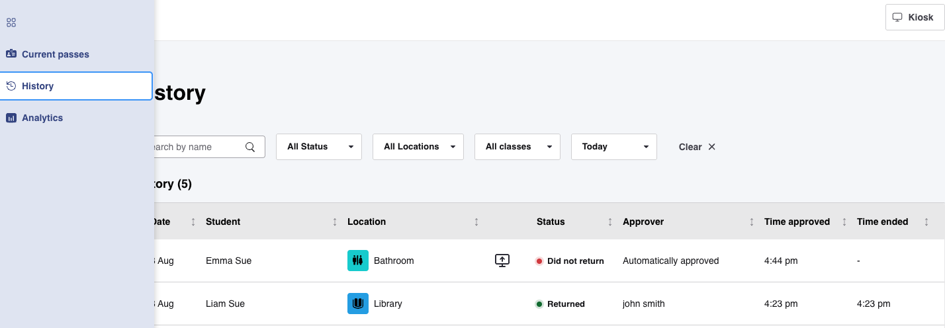Select History in the sidebar
945x328 pixels.
[x=76, y=86]
